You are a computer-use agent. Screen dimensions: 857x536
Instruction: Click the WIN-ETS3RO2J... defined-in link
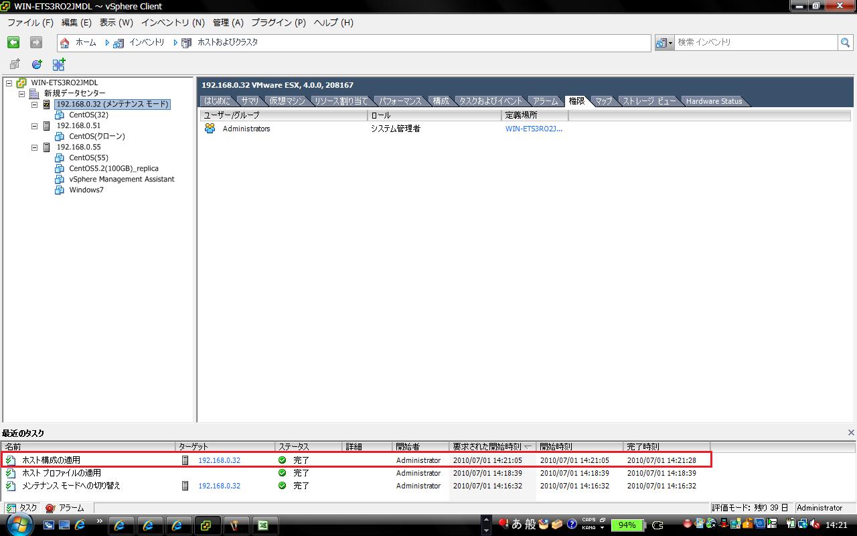(x=534, y=129)
